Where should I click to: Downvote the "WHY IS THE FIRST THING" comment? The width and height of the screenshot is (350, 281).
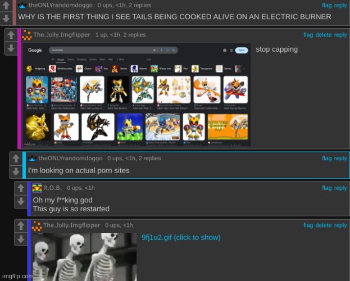pos(6,19)
